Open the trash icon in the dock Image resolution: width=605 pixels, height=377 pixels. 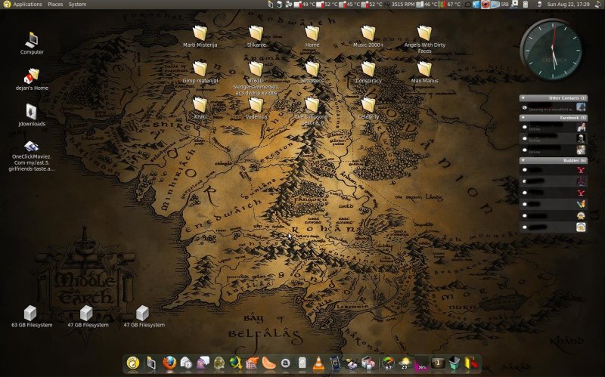pyautogui.click(x=454, y=363)
